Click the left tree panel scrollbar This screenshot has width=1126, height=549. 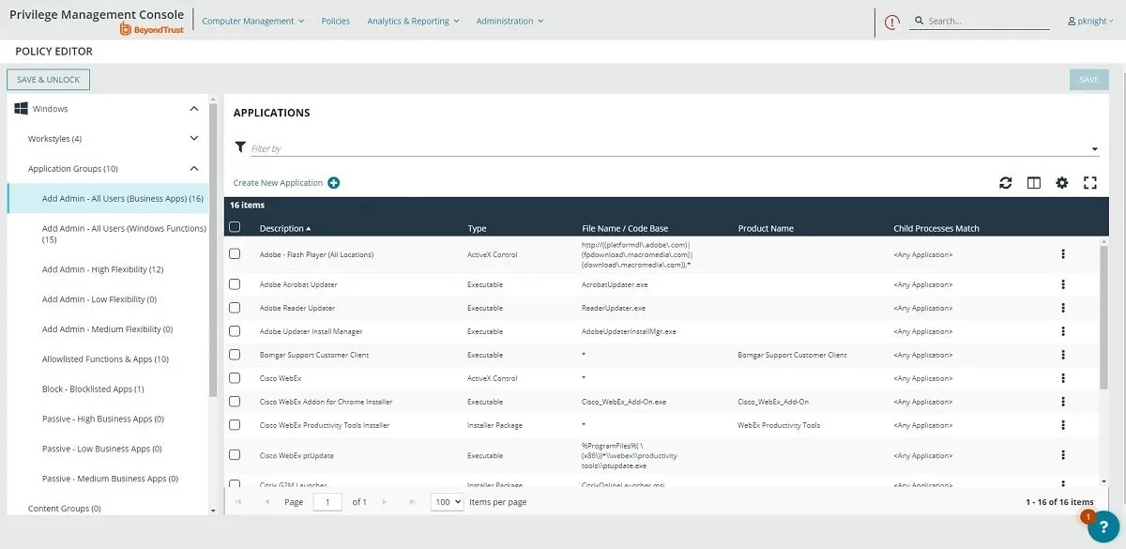[x=213, y=249]
